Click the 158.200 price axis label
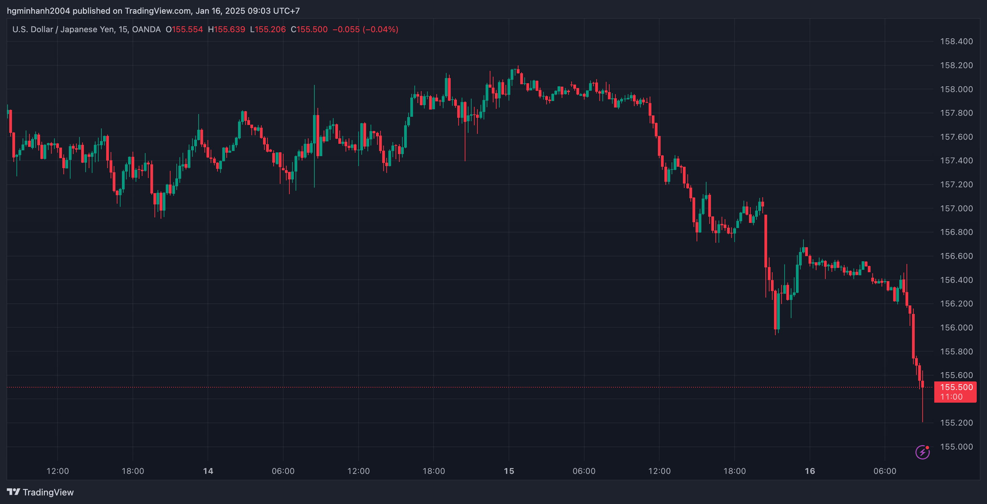This screenshot has width=987, height=504. coord(956,65)
